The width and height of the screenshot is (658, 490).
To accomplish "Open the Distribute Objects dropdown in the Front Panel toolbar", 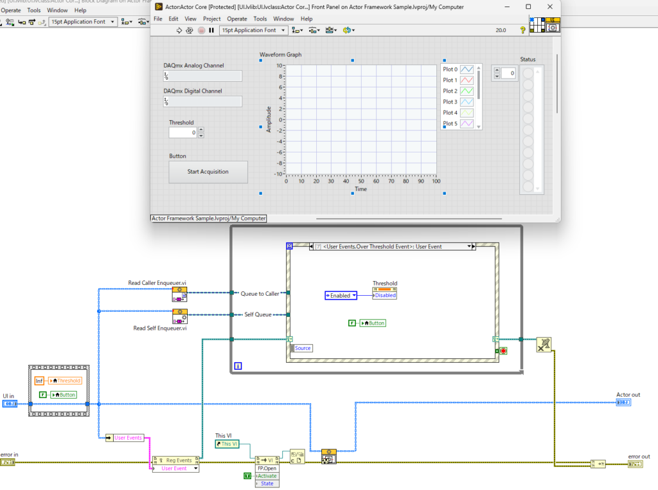I will (314, 30).
